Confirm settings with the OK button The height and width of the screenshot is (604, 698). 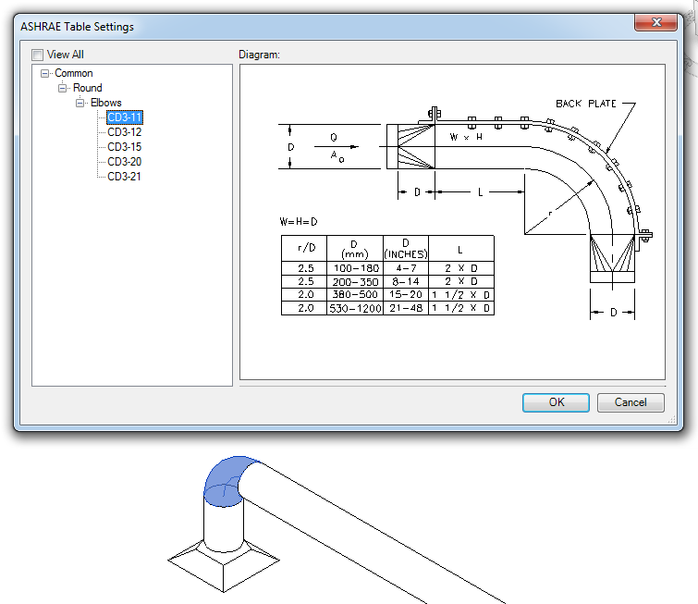pyautogui.click(x=556, y=402)
